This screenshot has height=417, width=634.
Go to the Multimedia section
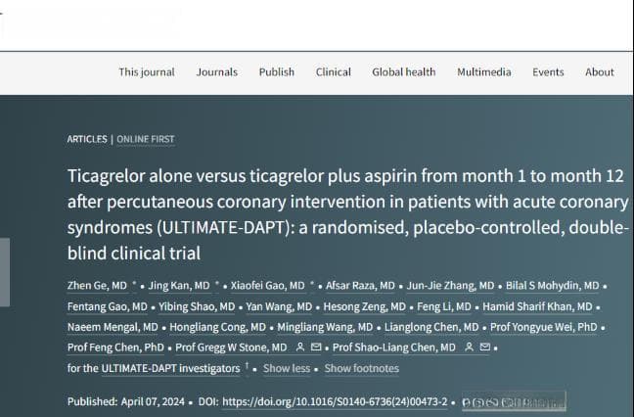pyautogui.click(x=484, y=72)
